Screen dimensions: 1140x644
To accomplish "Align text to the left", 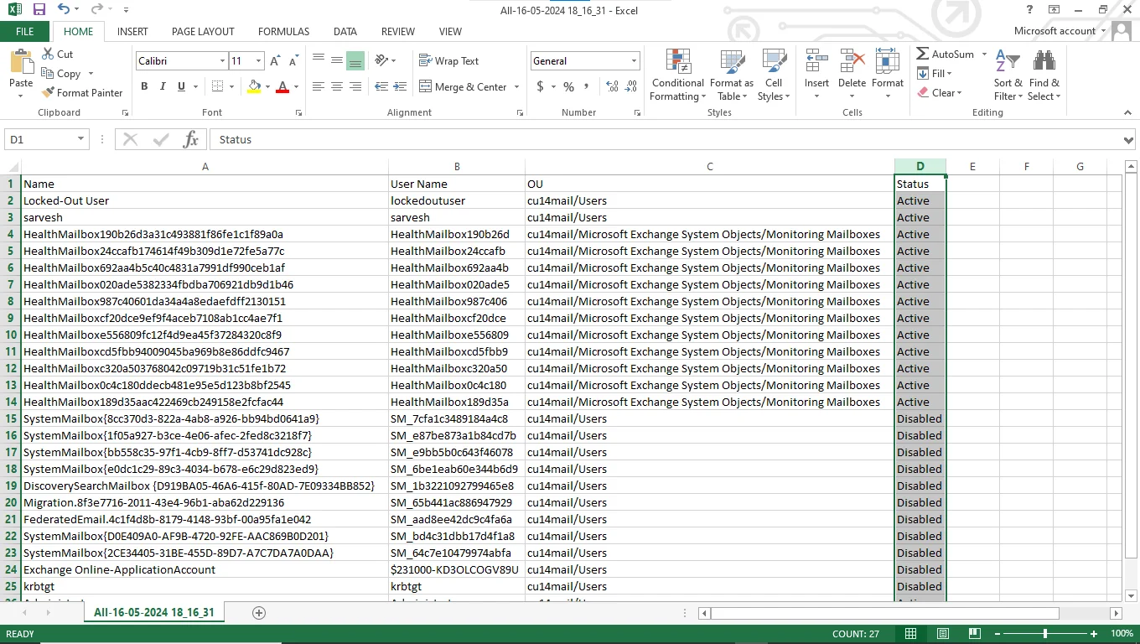I will coord(319,86).
